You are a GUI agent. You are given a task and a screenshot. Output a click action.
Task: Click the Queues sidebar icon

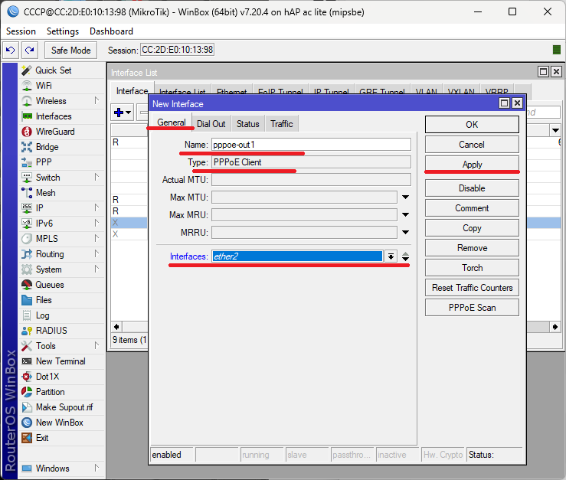click(x=28, y=285)
